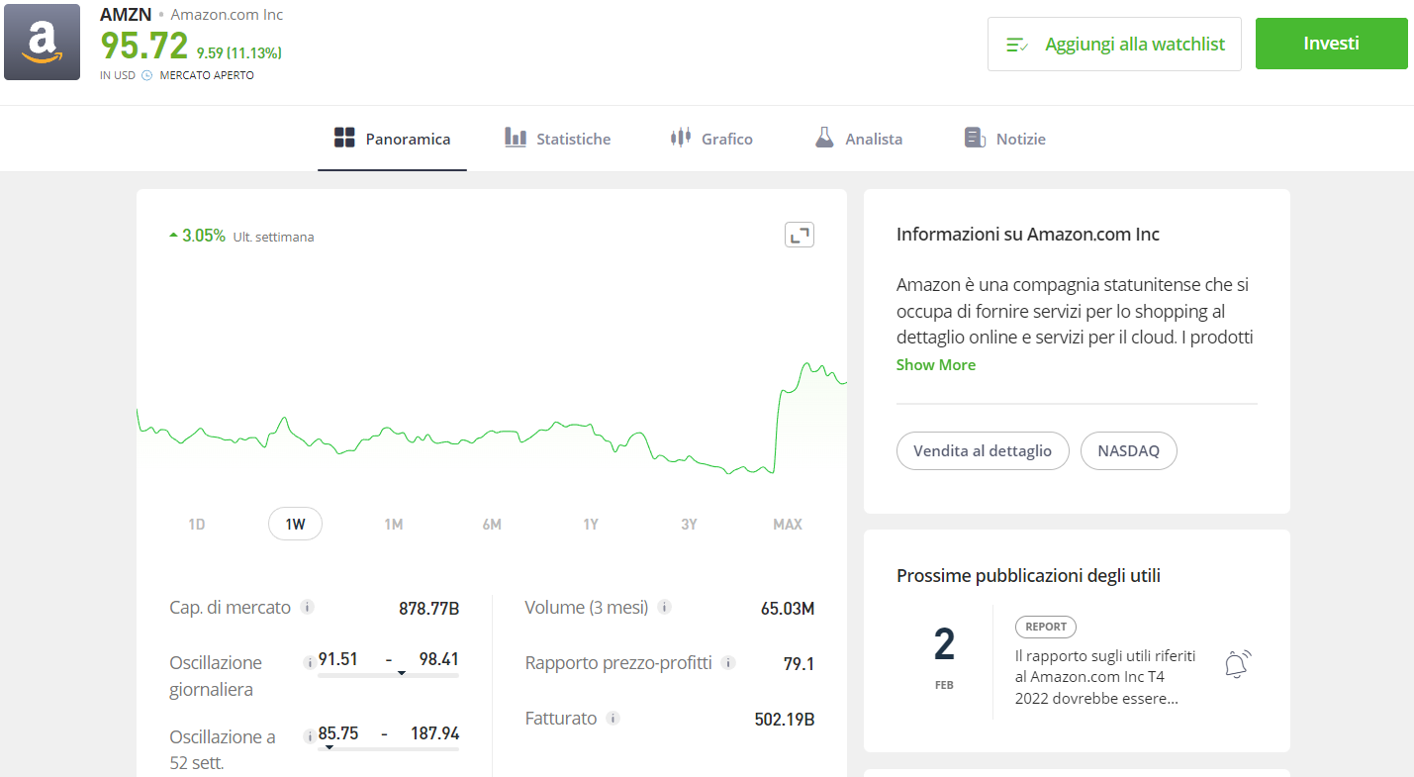Click the Informazioni su Amazon.com Inc heading
This screenshot has width=1414, height=777.
pos(1028,235)
